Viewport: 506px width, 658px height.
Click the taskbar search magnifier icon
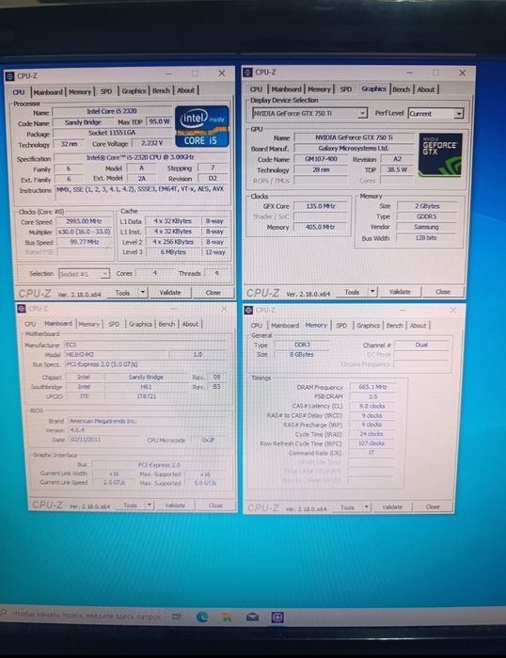(4, 614)
